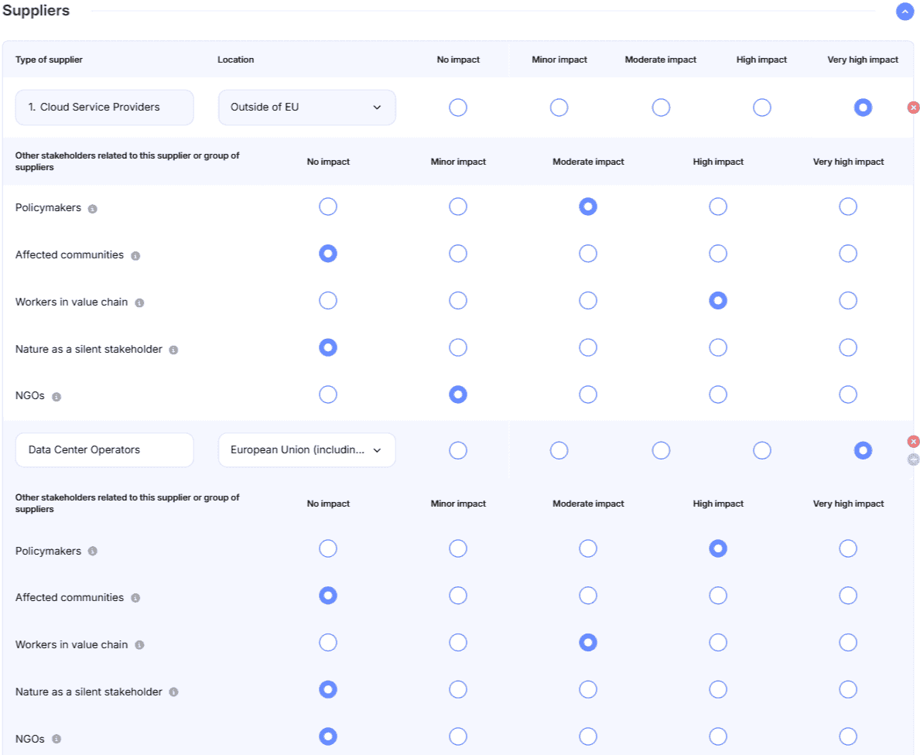Collapse the Suppliers section
920x755 pixels.
point(904,12)
